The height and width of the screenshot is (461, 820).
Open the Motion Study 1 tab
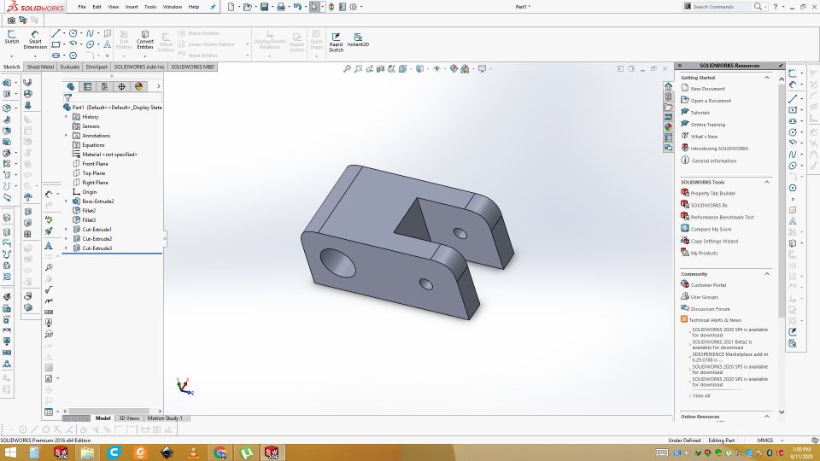(x=165, y=418)
